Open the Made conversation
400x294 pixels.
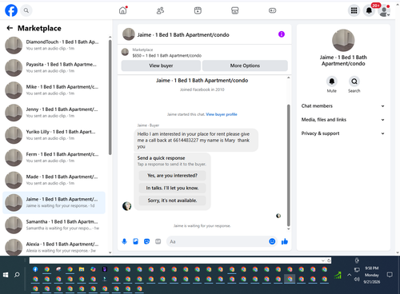coord(54,180)
